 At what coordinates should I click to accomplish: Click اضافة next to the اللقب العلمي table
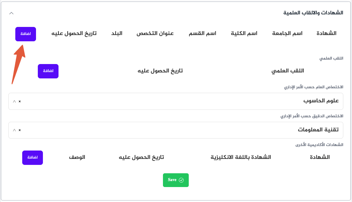[x=48, y=71]
